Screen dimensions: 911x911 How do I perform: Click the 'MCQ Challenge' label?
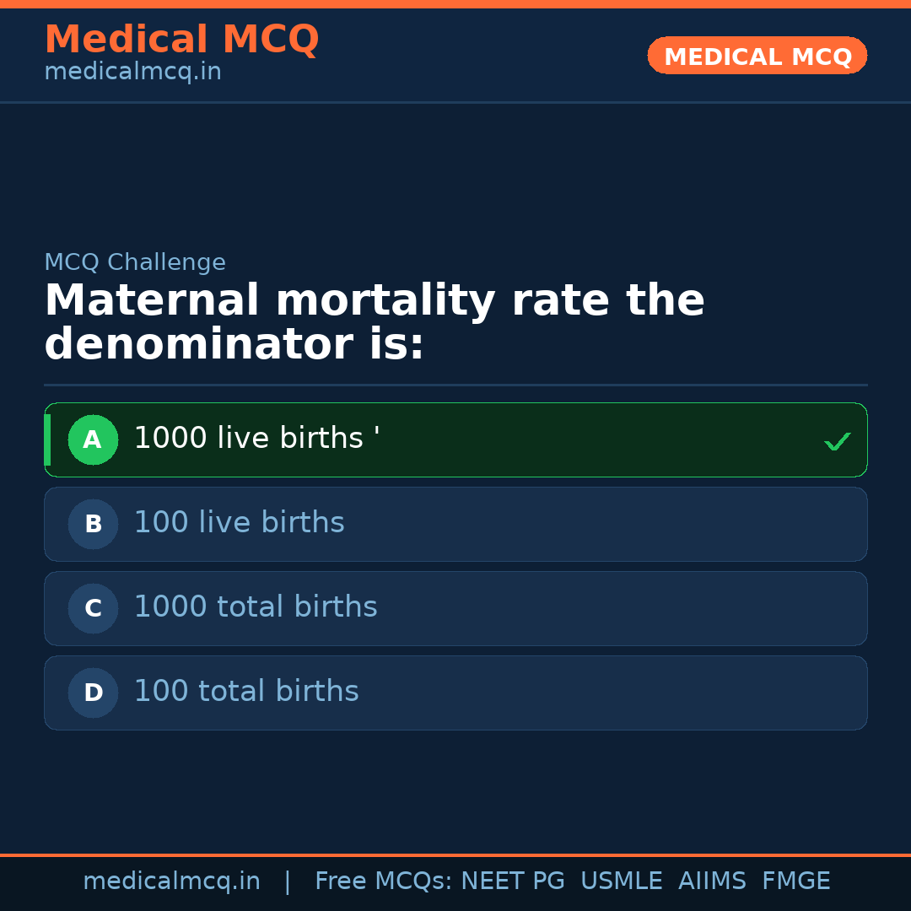coord(135,262)
